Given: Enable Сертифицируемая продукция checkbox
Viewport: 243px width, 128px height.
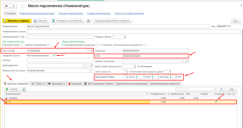Looking at the screenshot, I should tap(98, 45).
